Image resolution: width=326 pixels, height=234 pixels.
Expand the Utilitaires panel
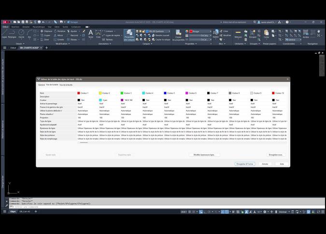(240, 44)
